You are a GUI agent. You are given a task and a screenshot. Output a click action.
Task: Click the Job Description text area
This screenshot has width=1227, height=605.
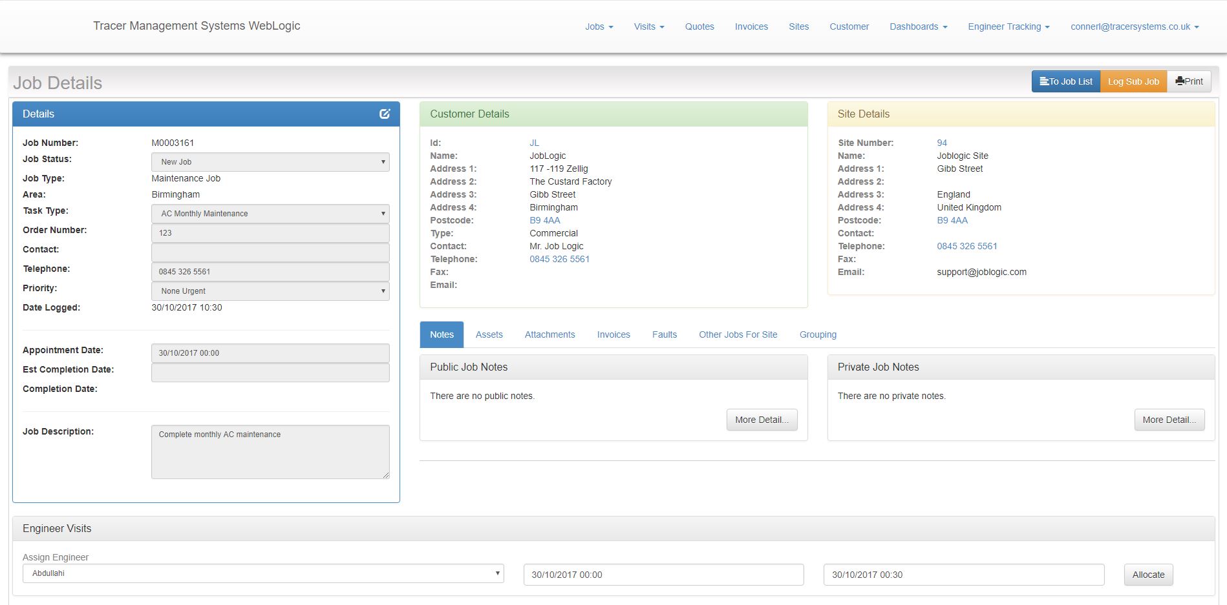point(270,451)
